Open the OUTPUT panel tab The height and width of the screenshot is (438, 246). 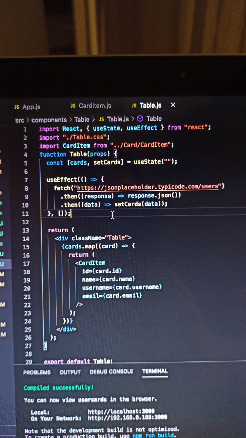click(x=70, y=372)
